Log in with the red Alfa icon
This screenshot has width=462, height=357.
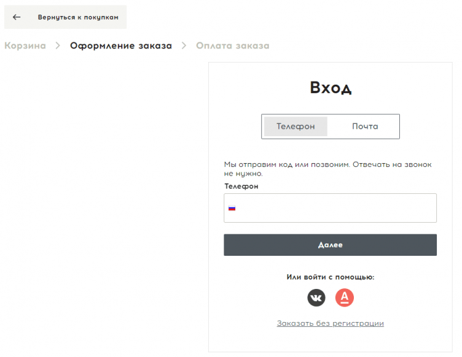pos(345,298)
